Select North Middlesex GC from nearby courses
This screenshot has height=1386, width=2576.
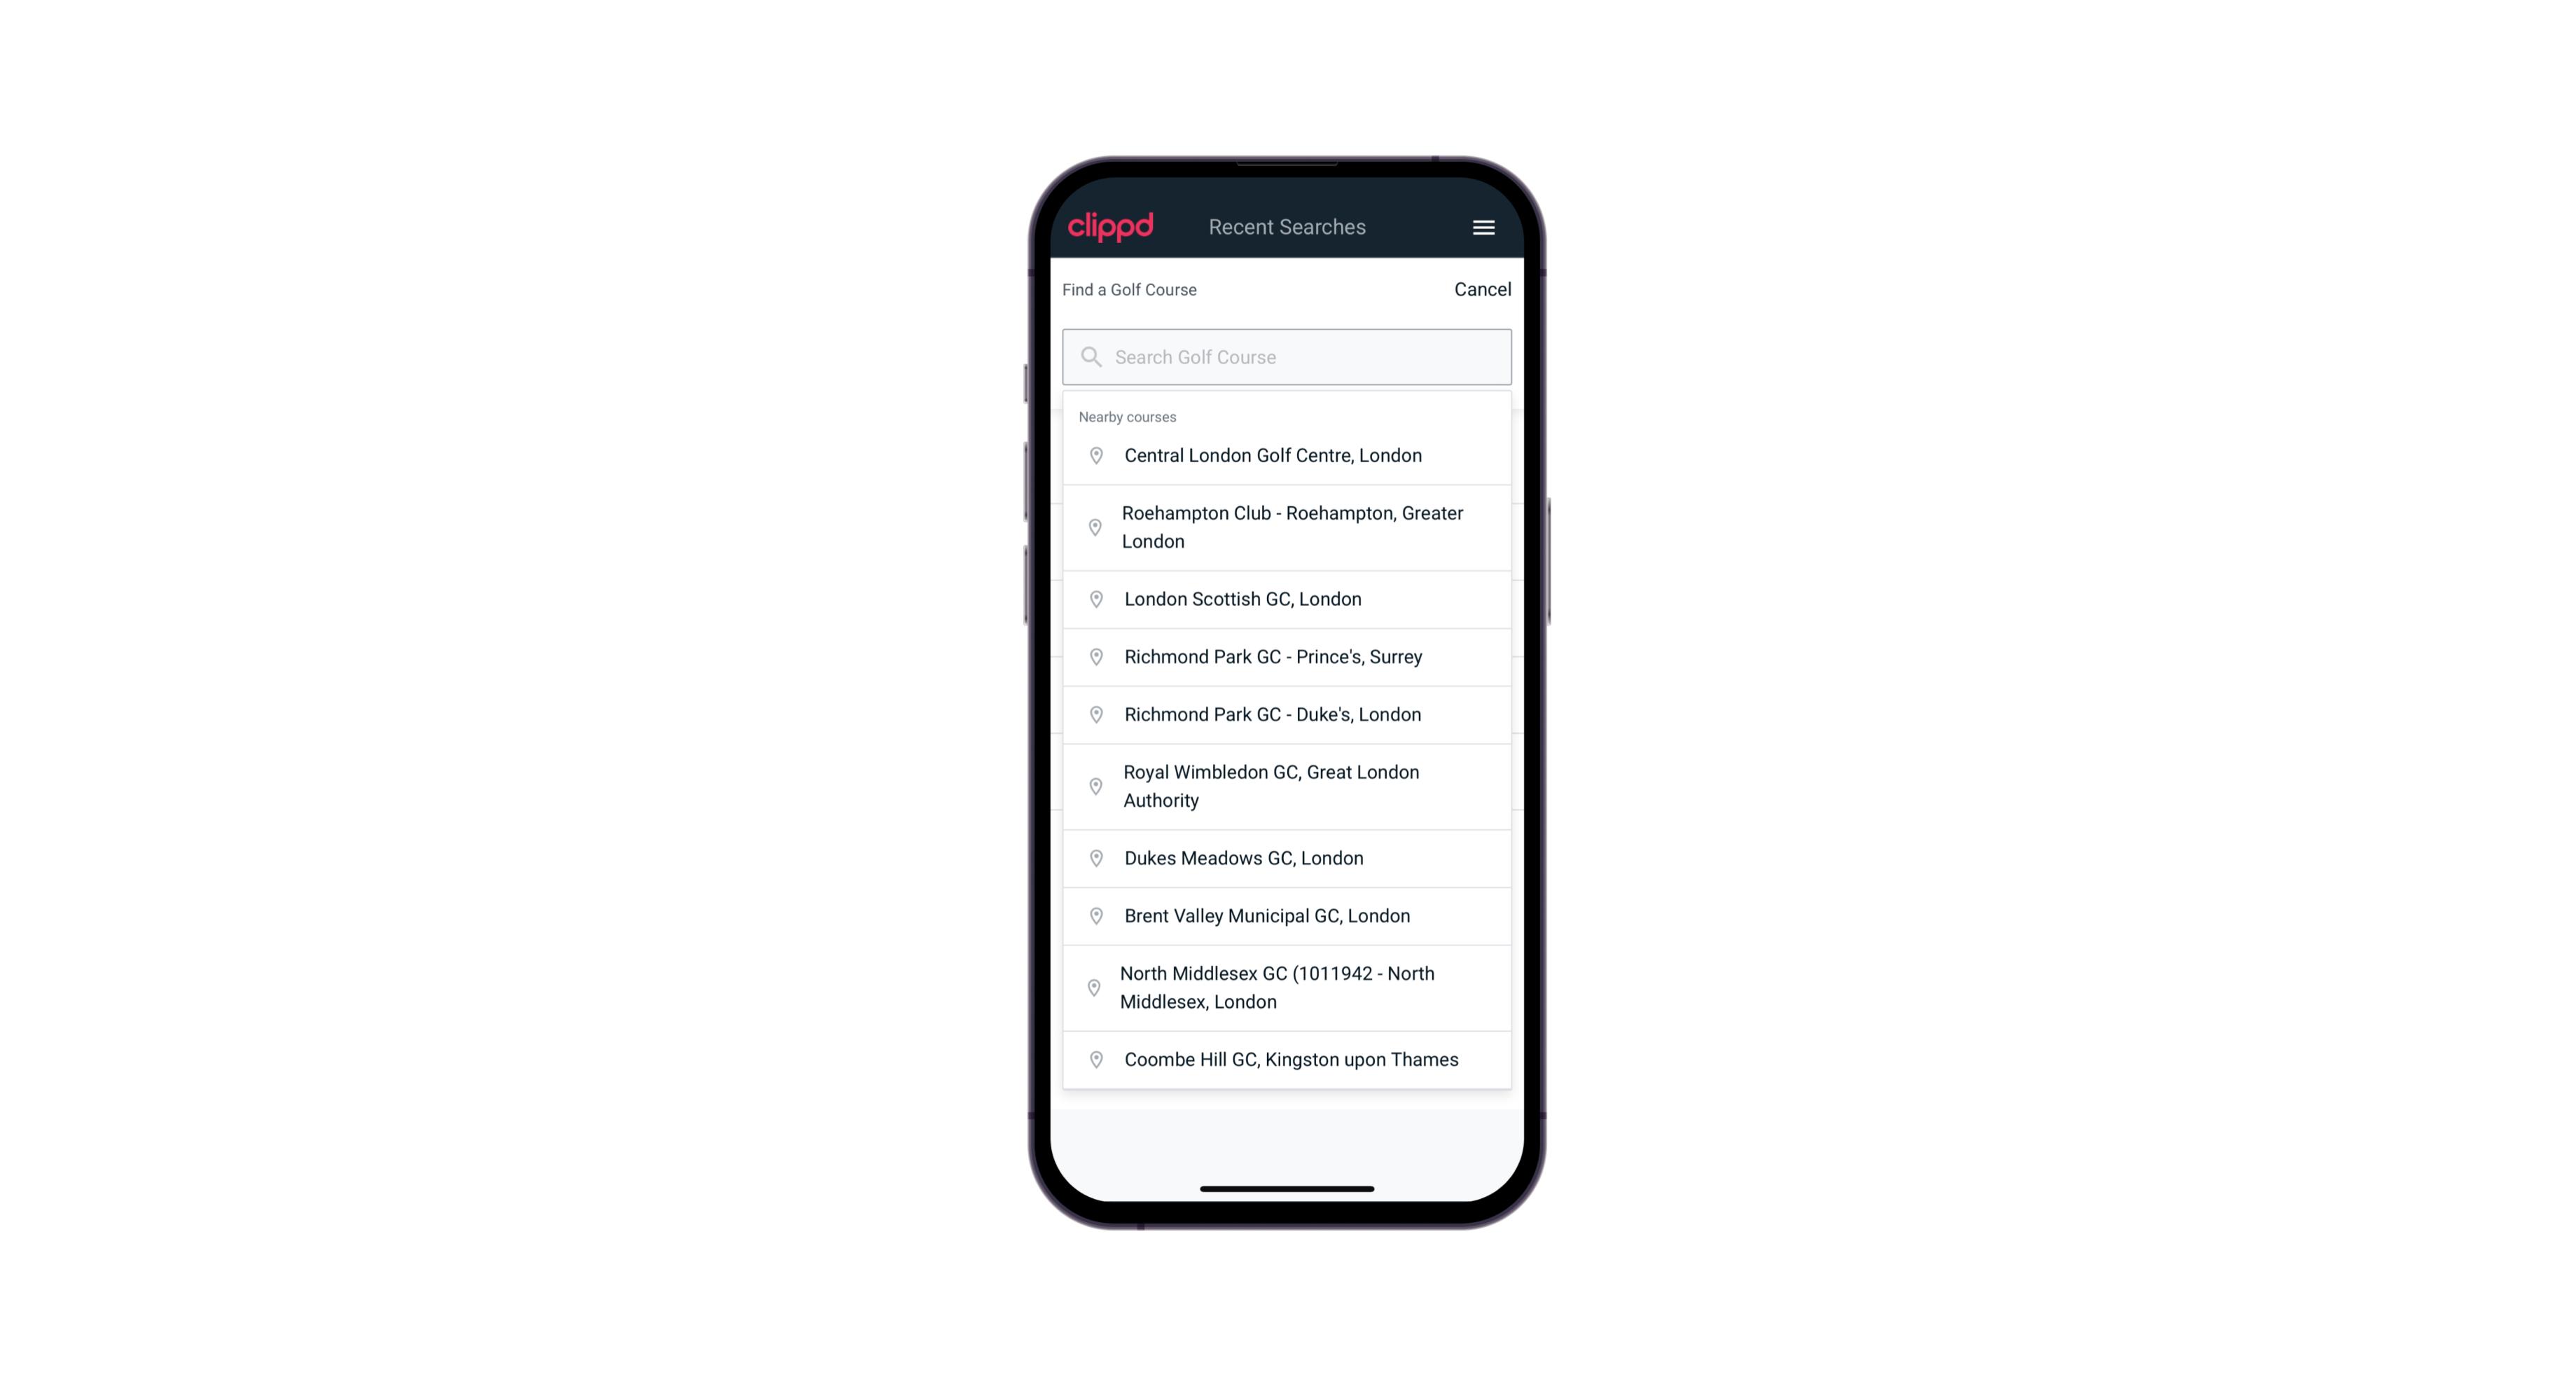click(1288, 987)
